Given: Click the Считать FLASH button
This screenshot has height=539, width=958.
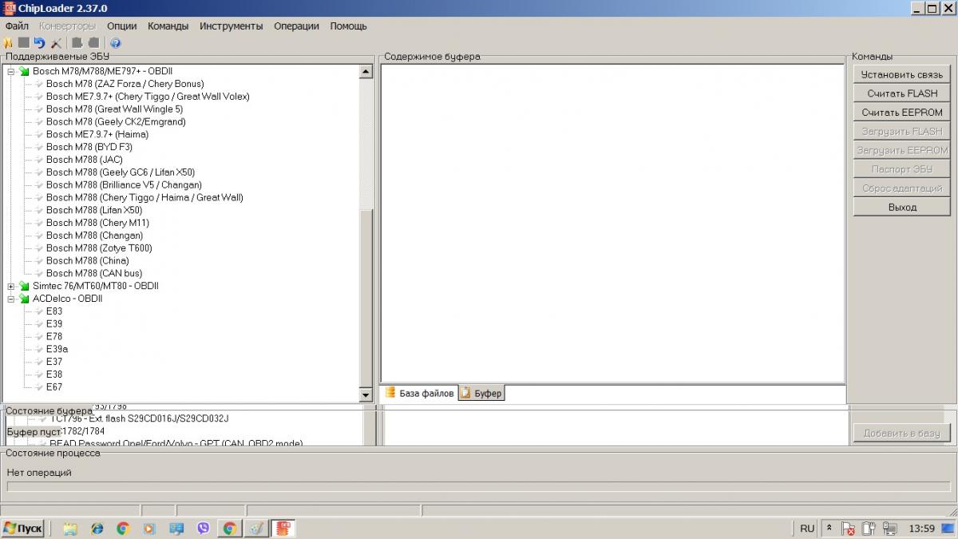Looking at the screenshot, I should [x=902, y=93].
